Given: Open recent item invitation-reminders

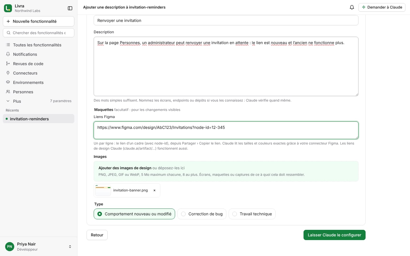Looking at the screenshot, I should tap(38, 119).
